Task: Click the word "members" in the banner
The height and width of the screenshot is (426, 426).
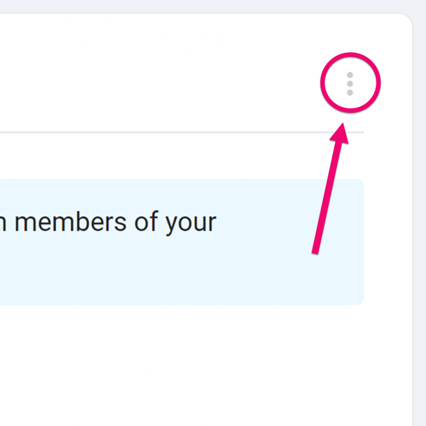Action: point(70,222)
